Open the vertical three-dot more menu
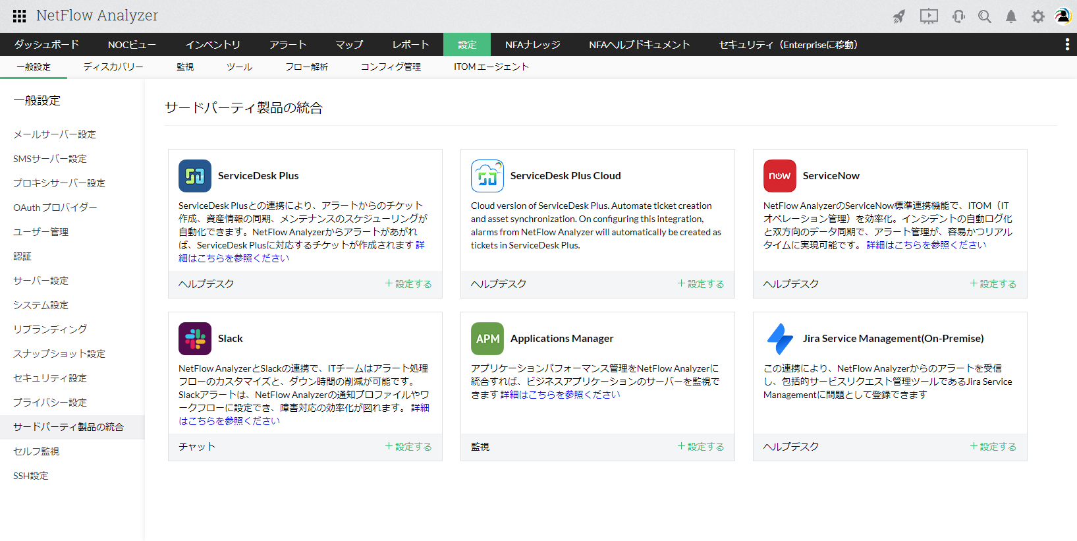Image resolution: width=1077 pixels, height=541 pixels. tap(1067, 44)
